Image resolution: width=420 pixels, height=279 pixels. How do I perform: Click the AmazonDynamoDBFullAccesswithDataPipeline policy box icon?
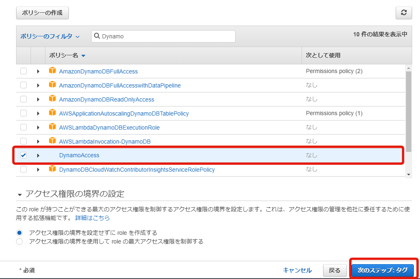click(52, 85)
